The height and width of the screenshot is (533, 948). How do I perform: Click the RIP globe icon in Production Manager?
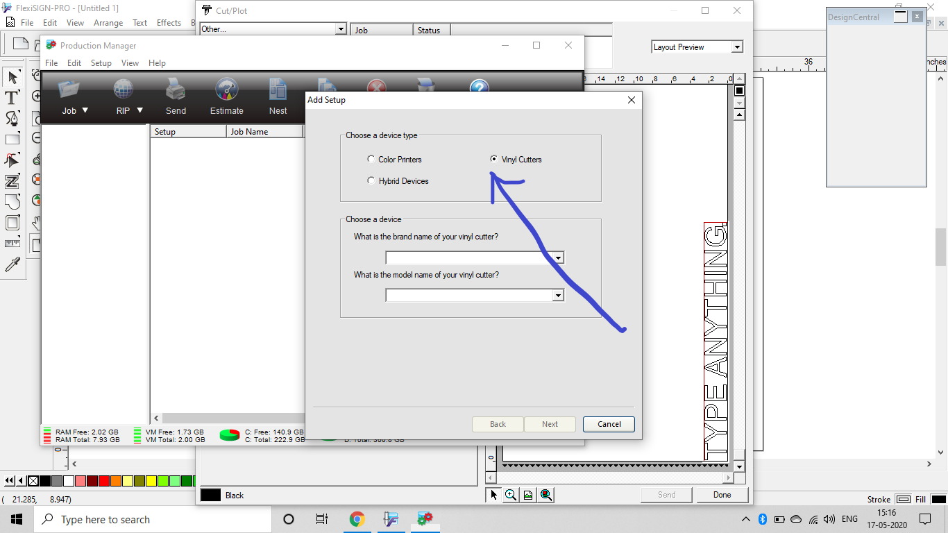point(123,89)
